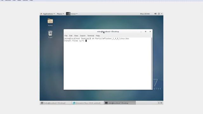Maximize the terminal window
Screen dimensions: 203x114
click(x=146, y=32)
